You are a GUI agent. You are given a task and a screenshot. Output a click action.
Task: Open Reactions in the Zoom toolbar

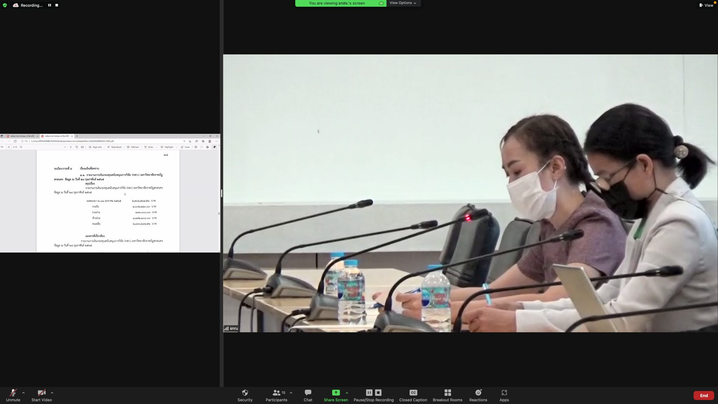click(x=478, y=395)
